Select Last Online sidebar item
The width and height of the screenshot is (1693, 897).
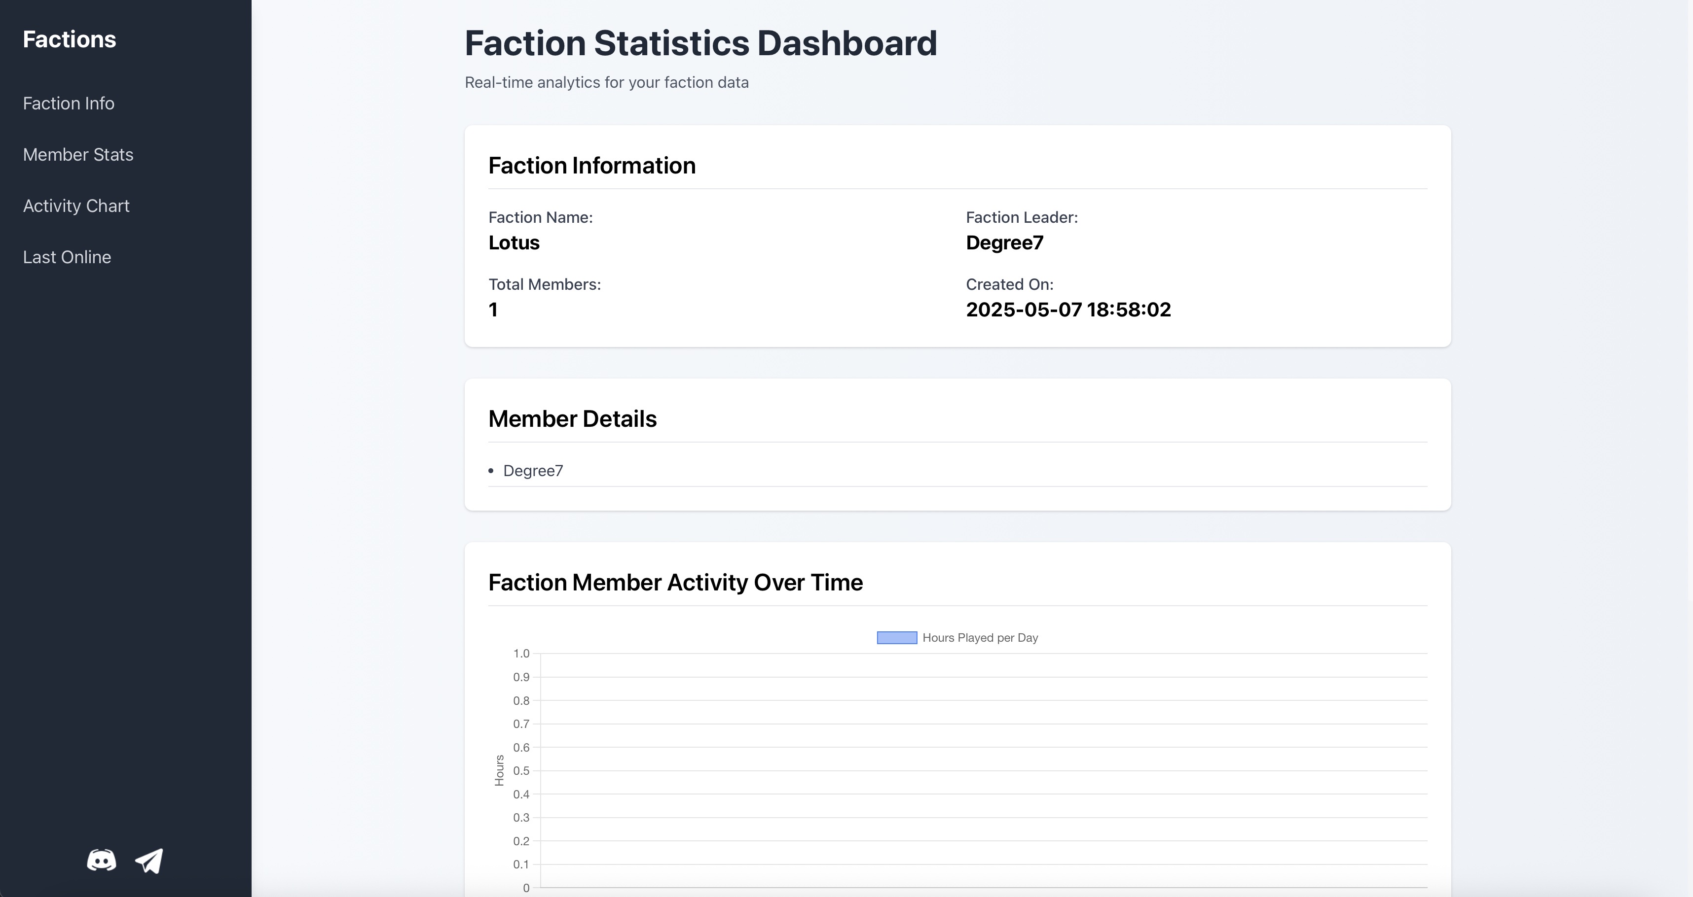tap(67, 257)
